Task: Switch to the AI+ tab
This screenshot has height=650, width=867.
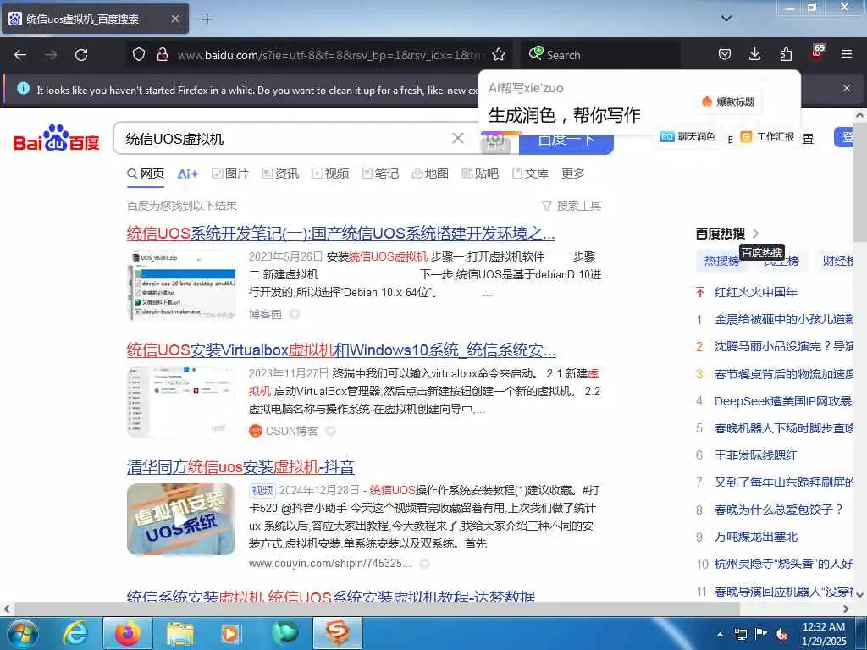Action: [x=187, y=174]
